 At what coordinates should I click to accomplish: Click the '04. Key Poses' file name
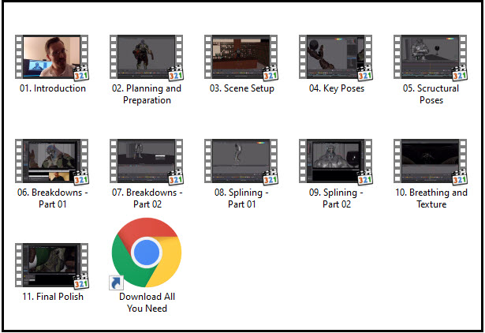[x=337, y=88]
